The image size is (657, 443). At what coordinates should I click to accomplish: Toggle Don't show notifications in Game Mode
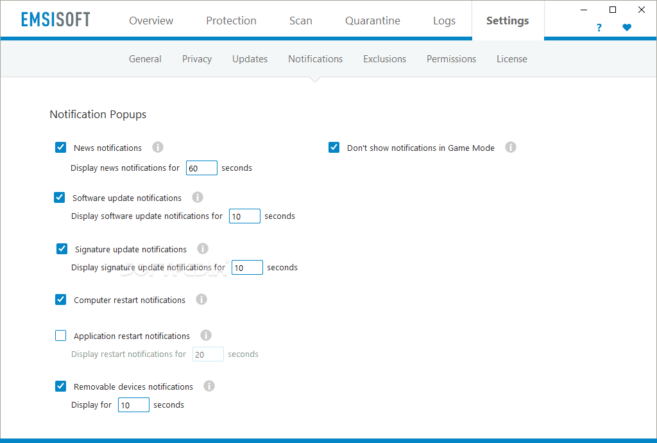pyautogui.click(x=334, y=147)
